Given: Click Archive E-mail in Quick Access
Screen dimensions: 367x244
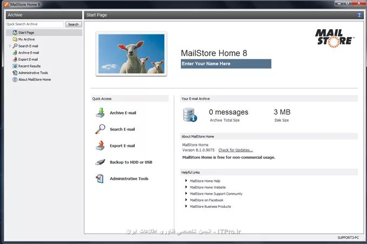Looking at the screenshot, I should tap(123, 113).
